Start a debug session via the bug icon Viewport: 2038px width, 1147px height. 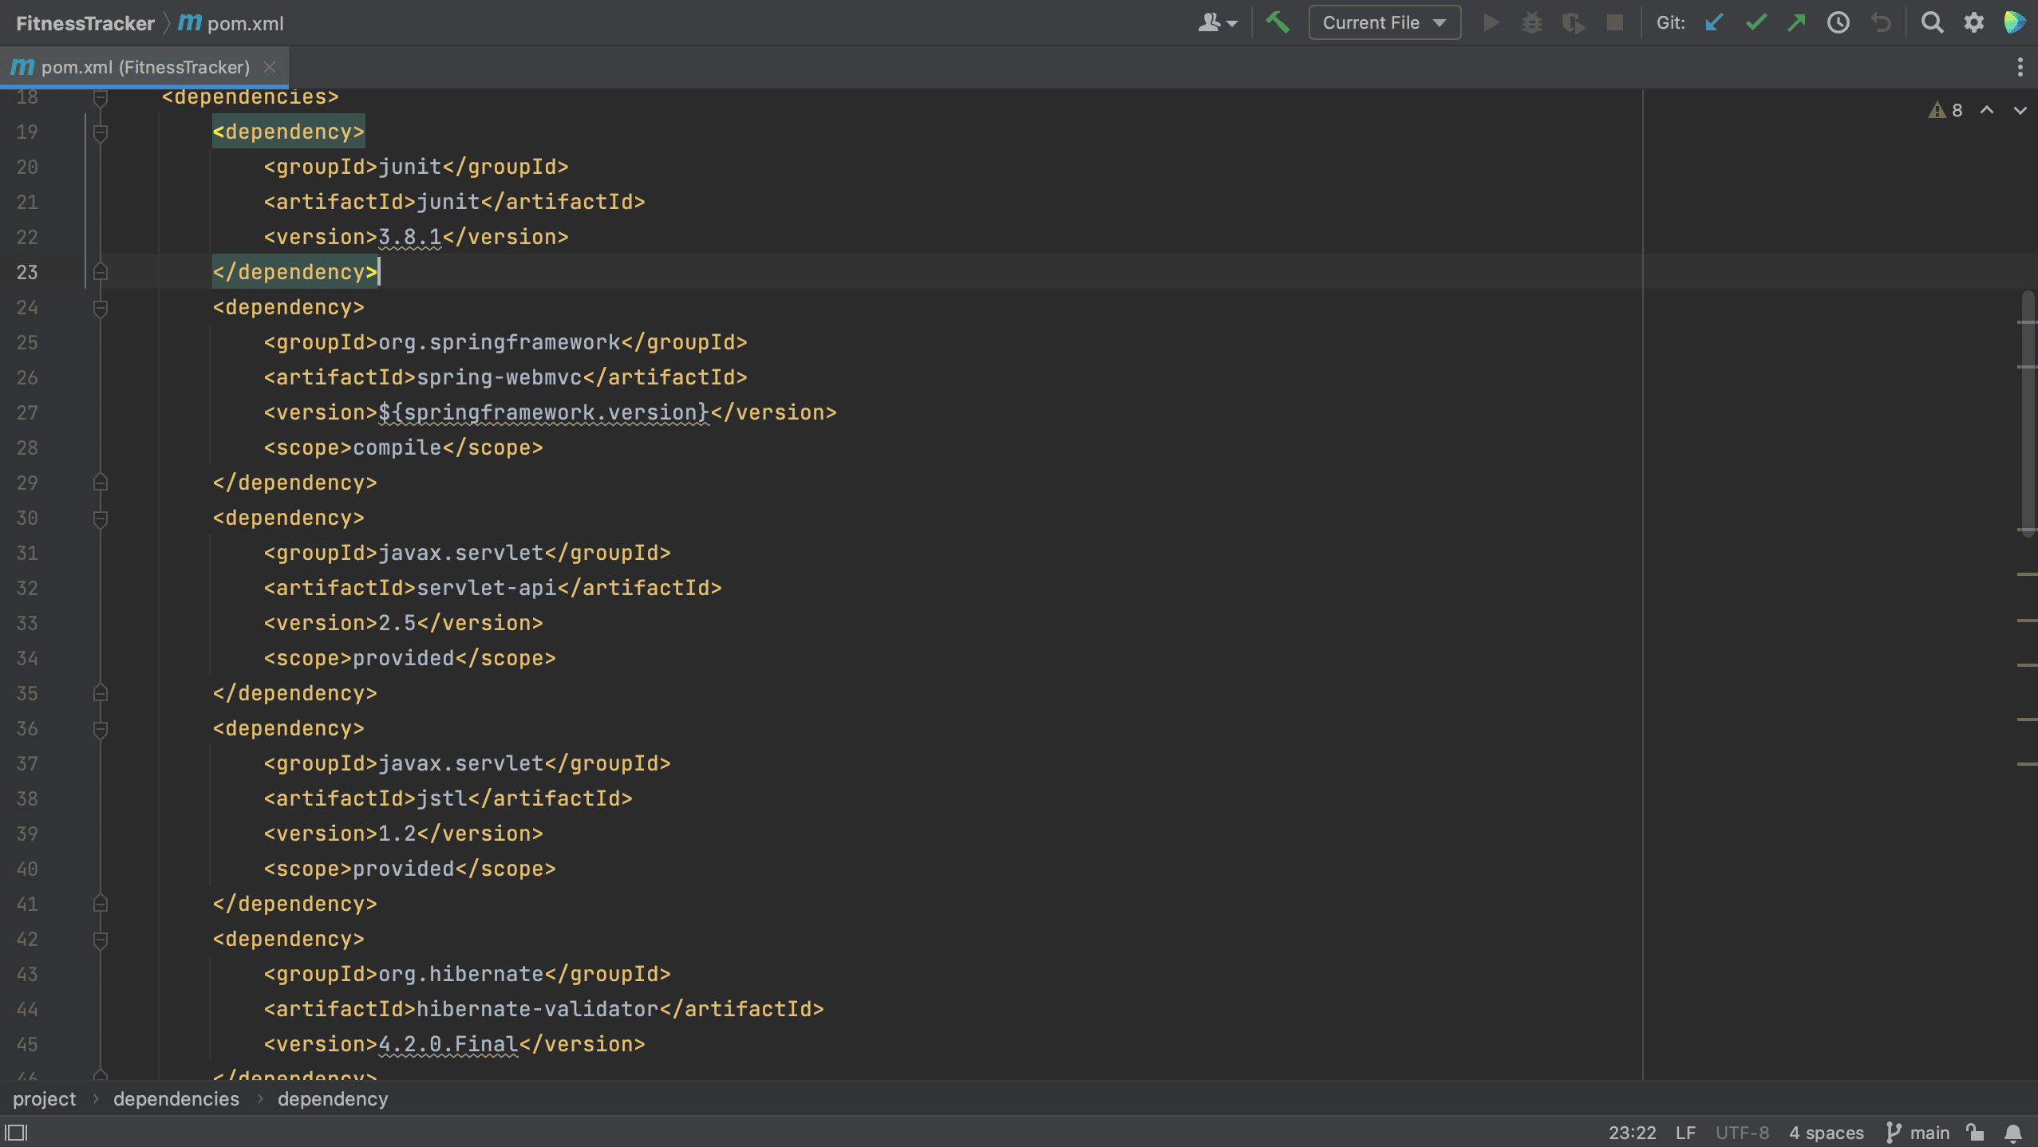coord(1533,22)
